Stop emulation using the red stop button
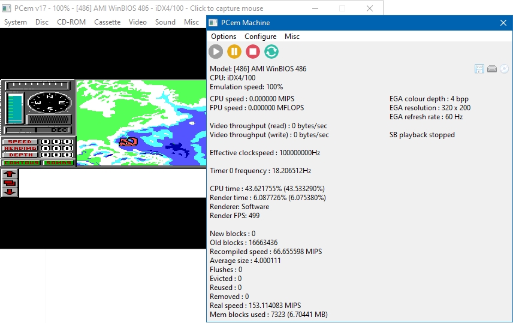This screenshot has height=323, width=513. [x=253, y=52]
